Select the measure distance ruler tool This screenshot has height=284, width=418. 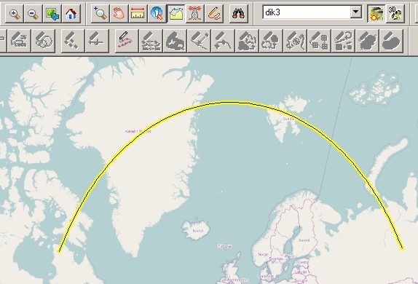pos(138,13)
